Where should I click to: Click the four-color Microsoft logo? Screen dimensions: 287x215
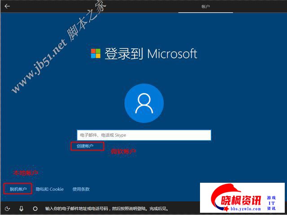pos(96,54)
